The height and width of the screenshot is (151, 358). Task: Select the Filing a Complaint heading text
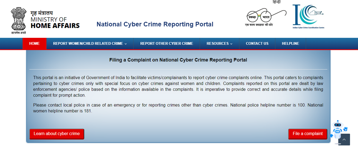click(178, 60)
